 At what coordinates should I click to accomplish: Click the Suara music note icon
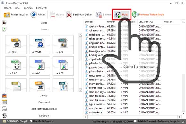(x=4, y=29)
